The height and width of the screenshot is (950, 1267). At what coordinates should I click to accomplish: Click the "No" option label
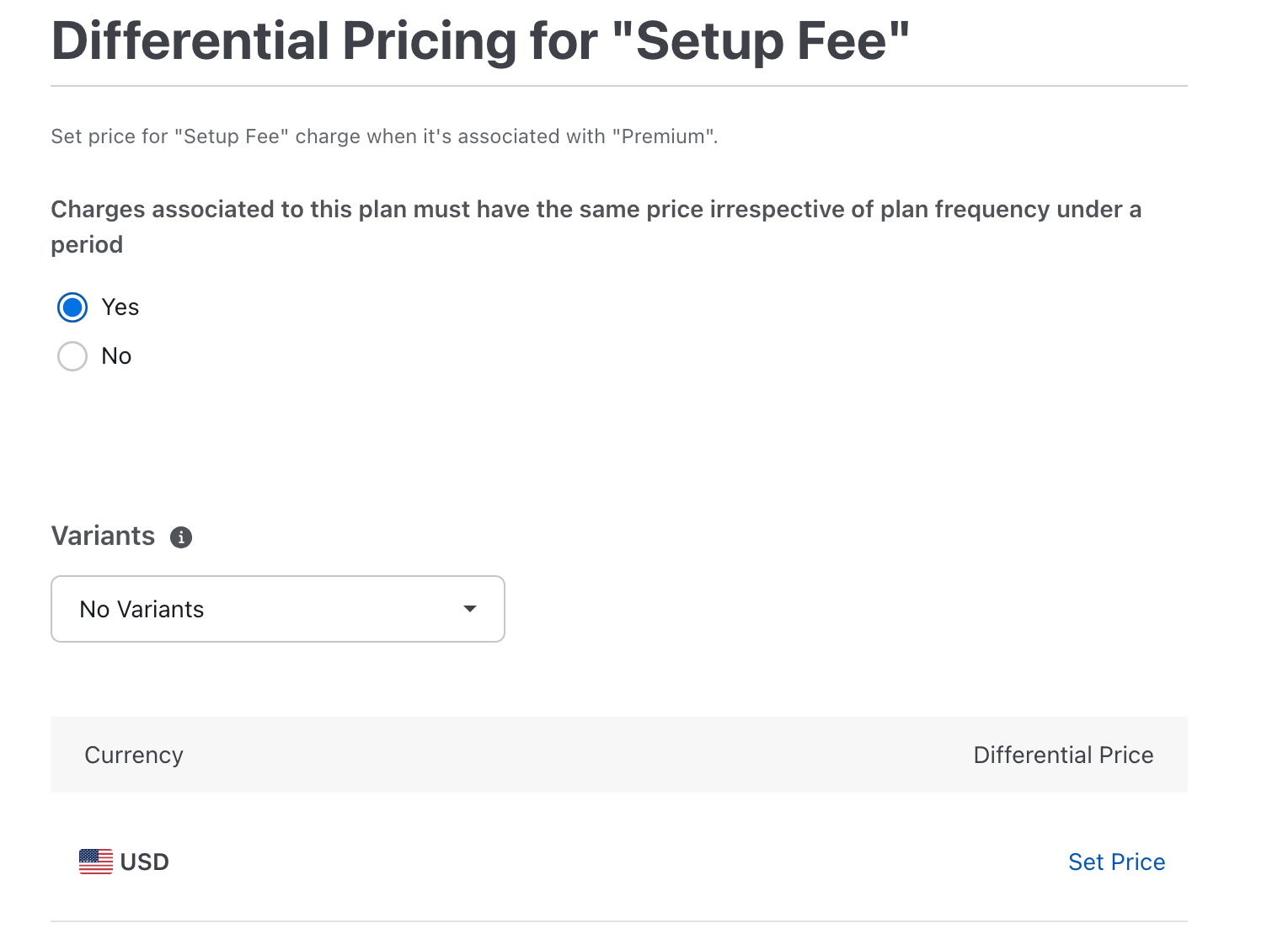[116, 356]
